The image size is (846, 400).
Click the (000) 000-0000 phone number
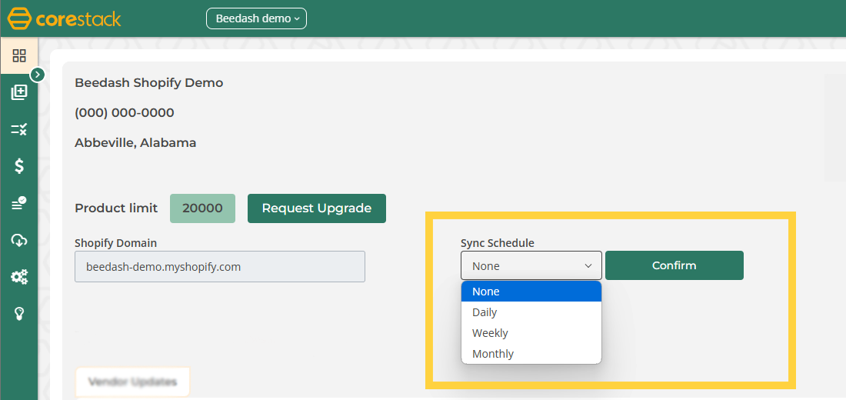[x=125, y=113]
